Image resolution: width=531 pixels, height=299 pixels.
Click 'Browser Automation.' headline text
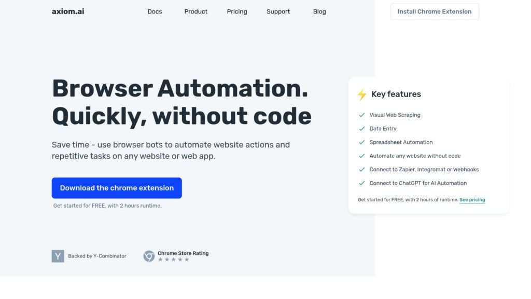click(180, 88)
